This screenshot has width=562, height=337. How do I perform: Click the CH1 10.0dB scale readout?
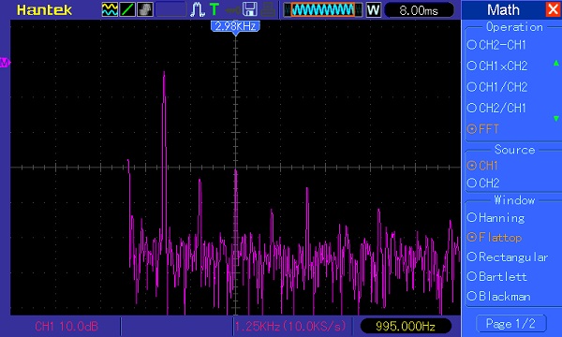point(67,327)
